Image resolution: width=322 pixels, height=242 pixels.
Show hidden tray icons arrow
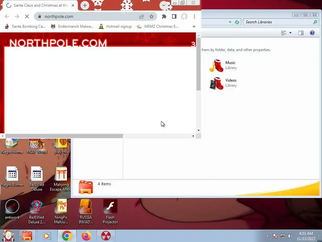point(267,236)
